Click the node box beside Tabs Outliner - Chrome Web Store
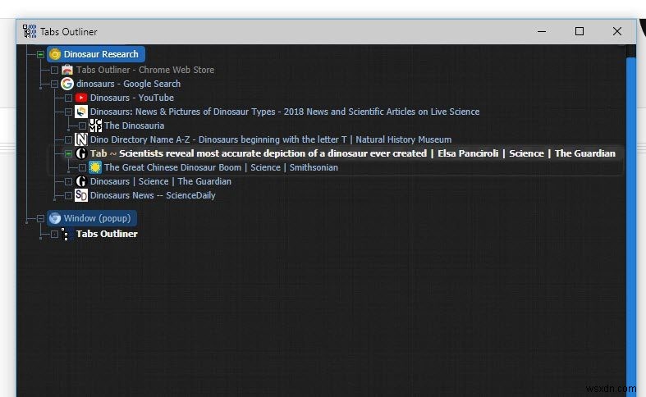The width and height of the screenshot is (646, 397). tap(54, 71)
